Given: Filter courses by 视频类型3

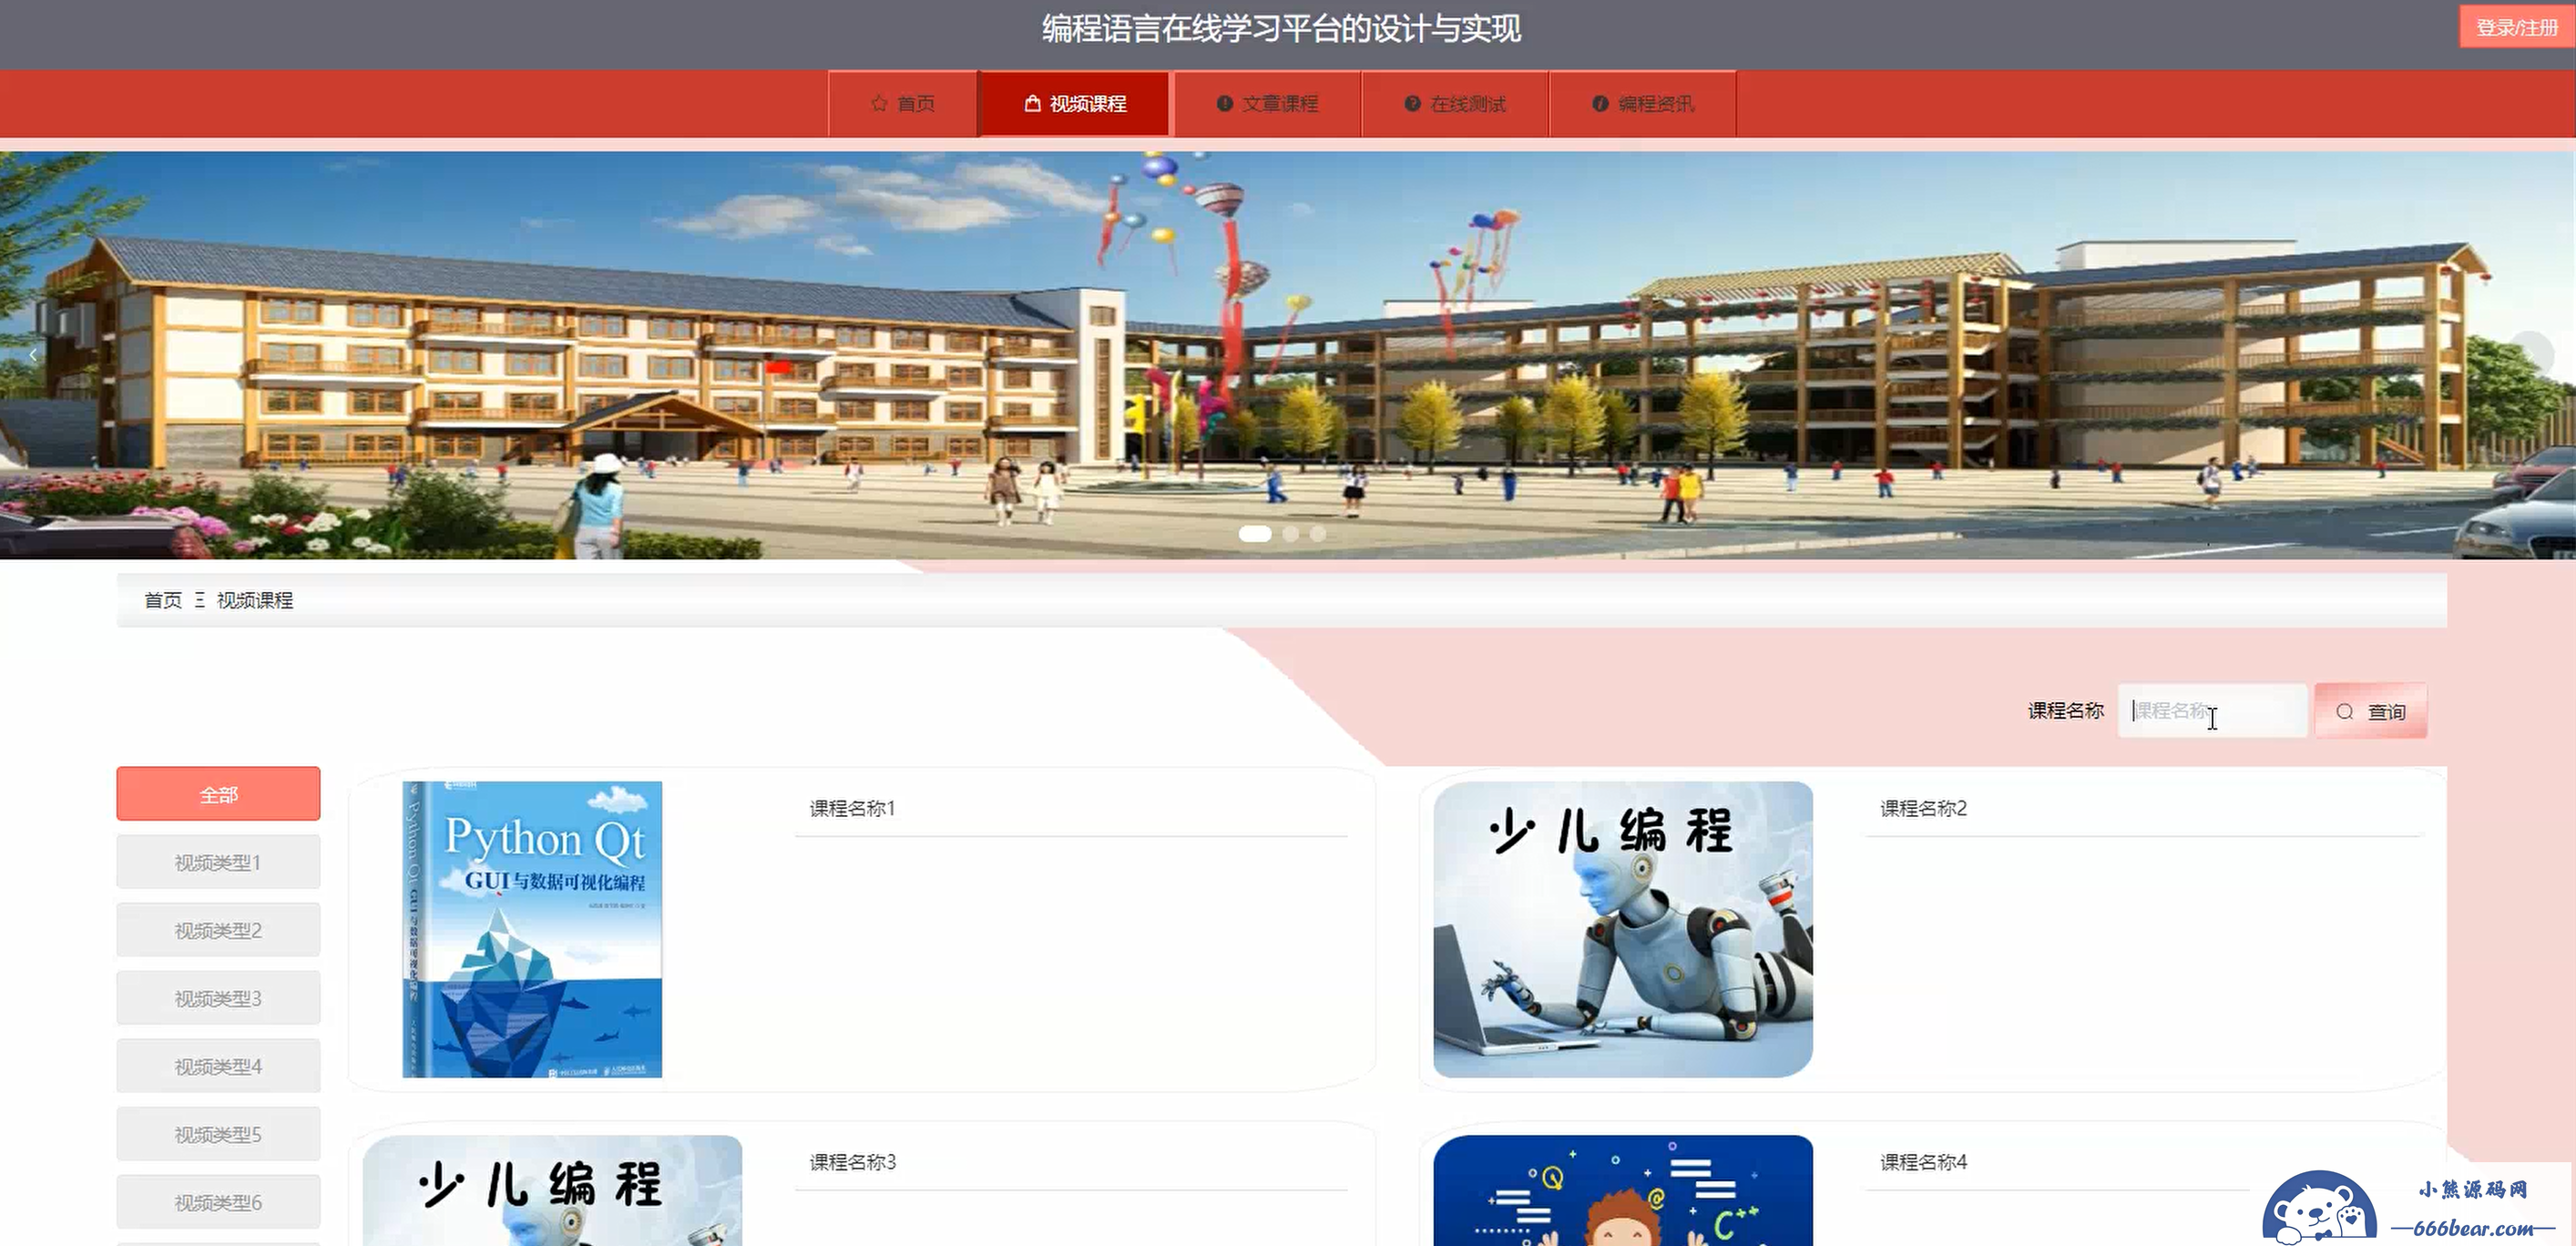Looking at the screenshot, I should 218,998.
